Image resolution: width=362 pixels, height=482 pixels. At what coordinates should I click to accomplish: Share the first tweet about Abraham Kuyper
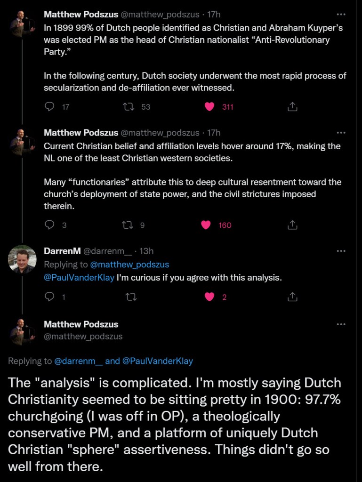coord(292,107)
